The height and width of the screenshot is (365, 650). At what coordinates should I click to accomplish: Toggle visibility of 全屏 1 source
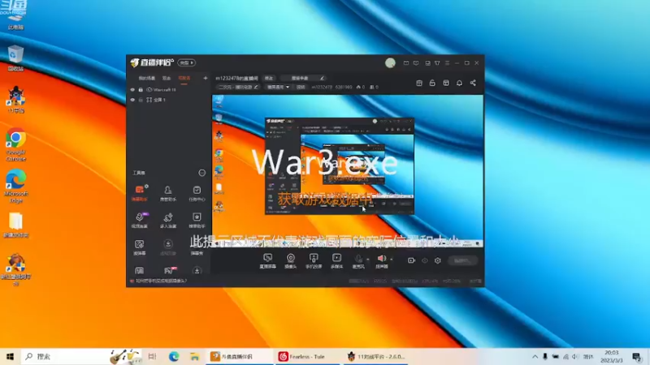[x=132, y=100]
